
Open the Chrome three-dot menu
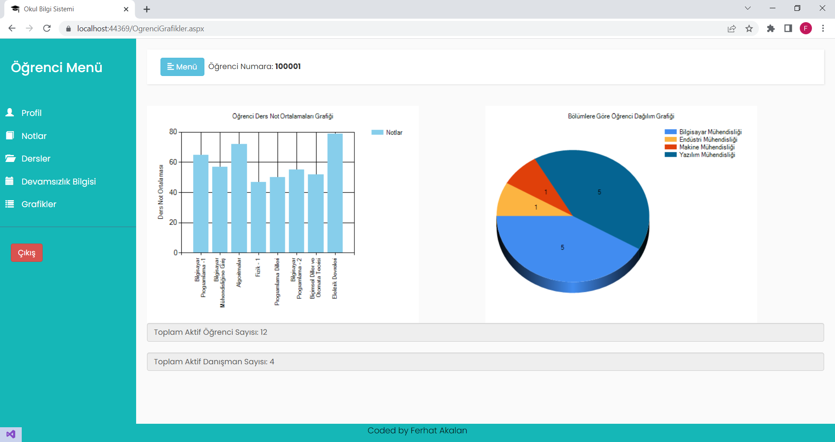pos(823,28)
